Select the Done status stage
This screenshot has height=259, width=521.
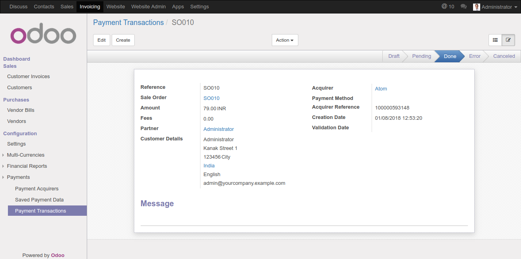tap(450, 56)
